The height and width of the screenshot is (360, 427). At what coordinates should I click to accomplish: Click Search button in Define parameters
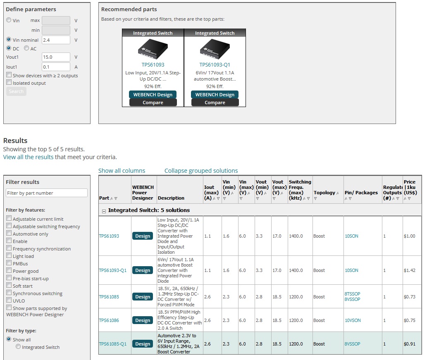pos(16,91)
